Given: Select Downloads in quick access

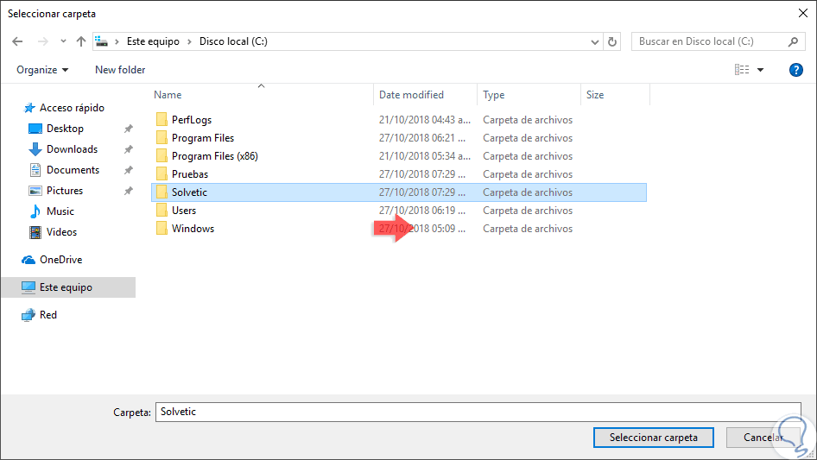Looking at the screenshot, I should 72,149.
